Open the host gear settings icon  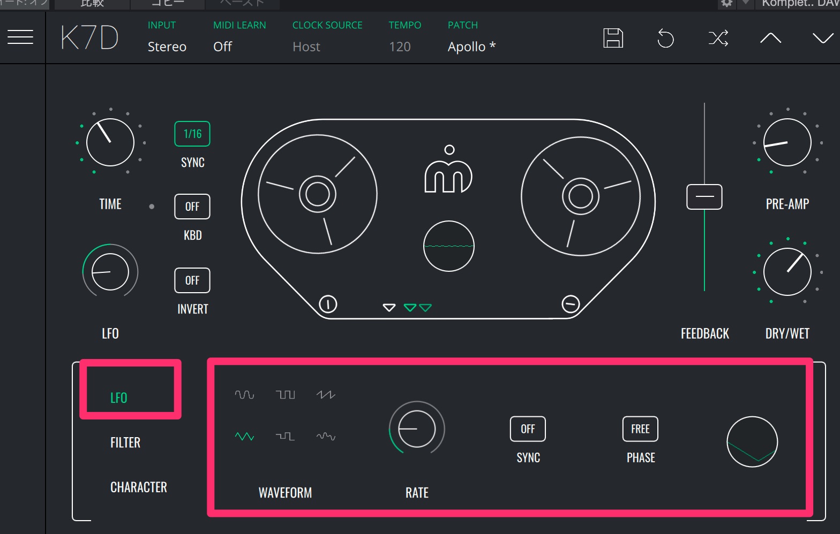coord(727,3)
